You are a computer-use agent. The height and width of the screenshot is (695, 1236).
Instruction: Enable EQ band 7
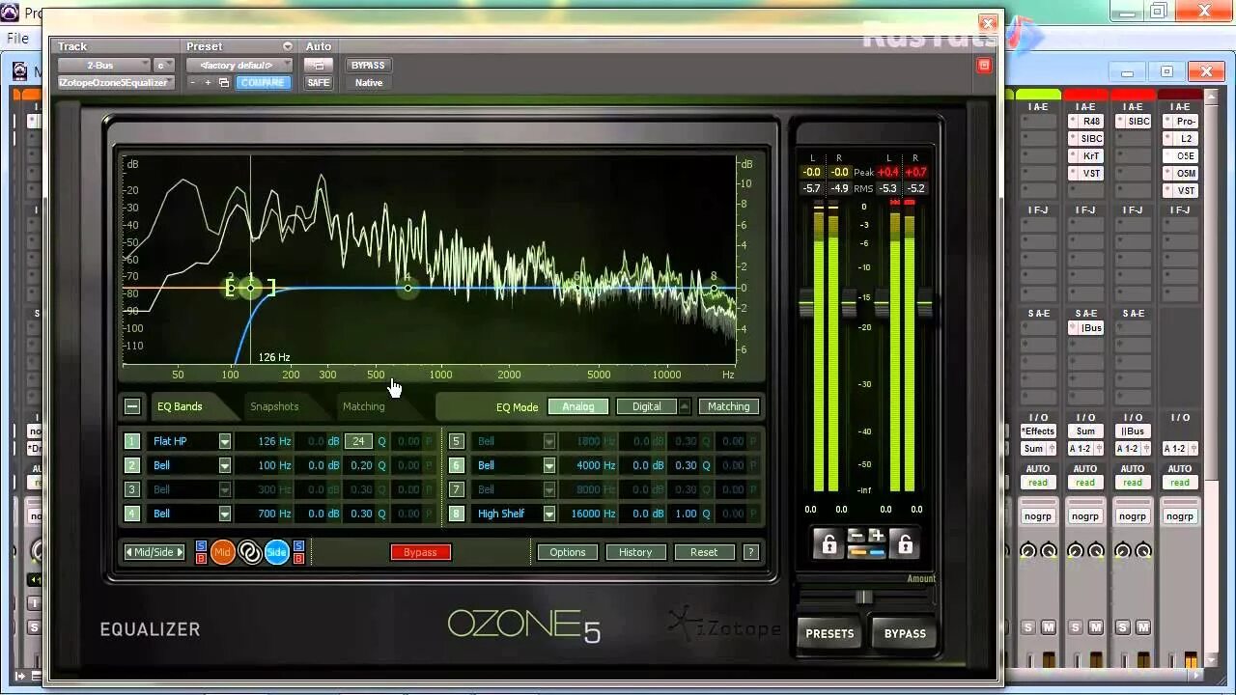[456, 489]
